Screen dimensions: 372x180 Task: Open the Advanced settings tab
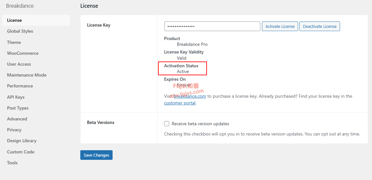pyautogui.click(x=17, y=119)
